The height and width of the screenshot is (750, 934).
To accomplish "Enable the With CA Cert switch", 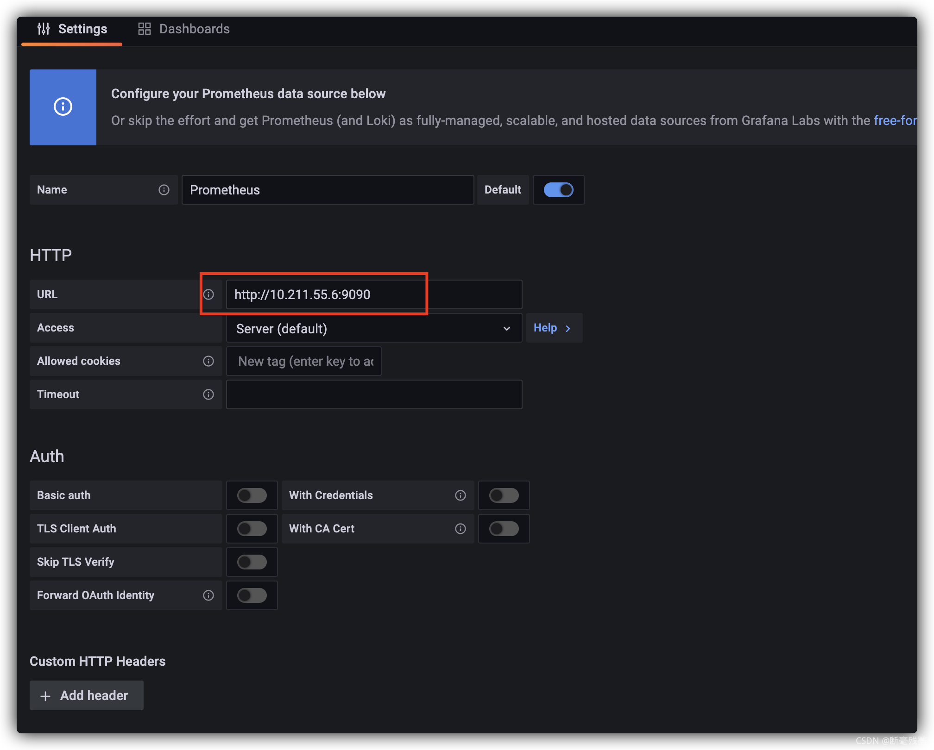I will [x=504, y=529].
